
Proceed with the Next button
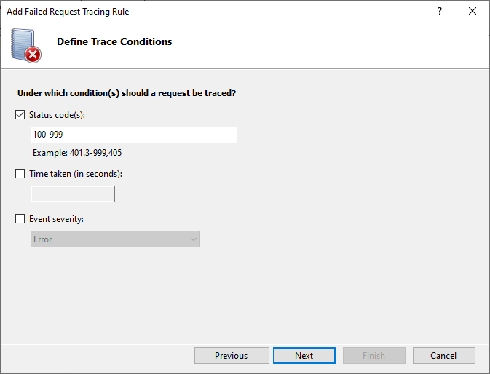point(304,356)
